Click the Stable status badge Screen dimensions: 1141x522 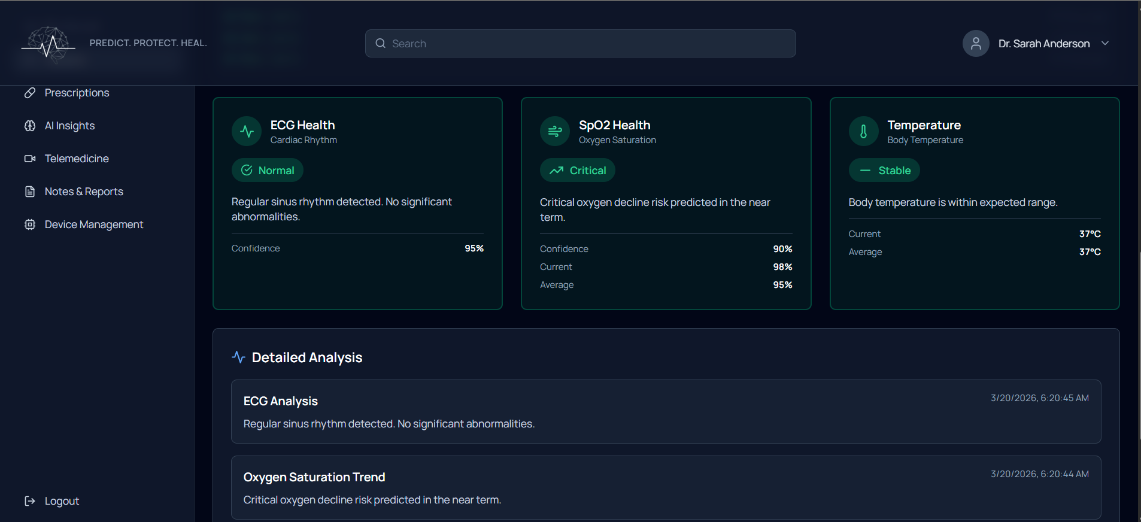pos(884,170)
